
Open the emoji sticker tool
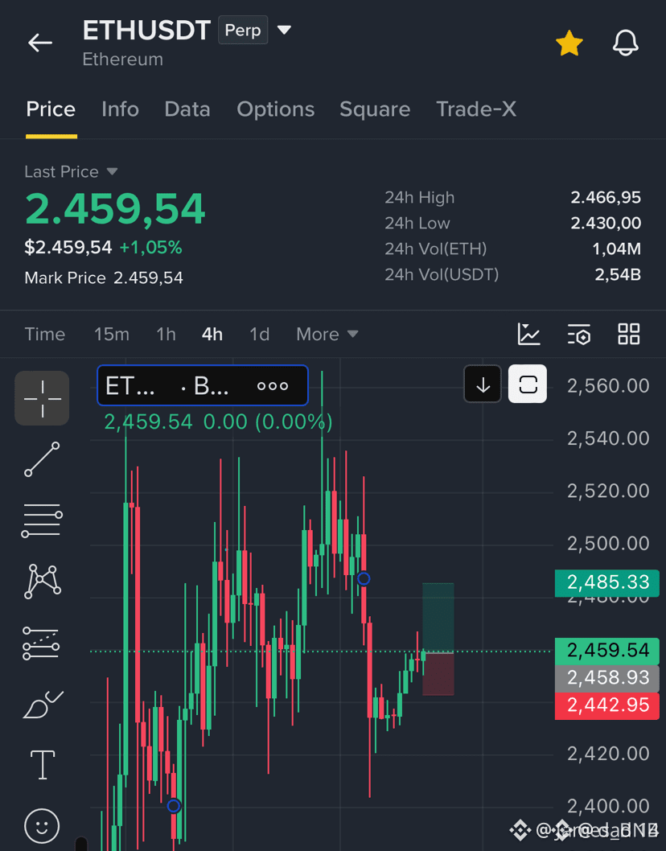(x=42, y=826)
